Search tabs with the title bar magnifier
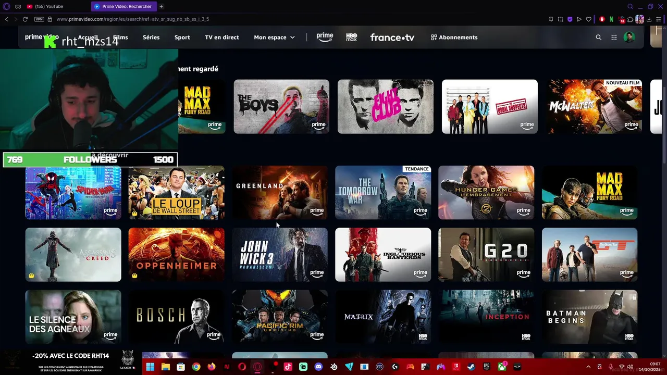Image resolution: width=667 pixels, height=375 pixels. click(x=630, y=6)
